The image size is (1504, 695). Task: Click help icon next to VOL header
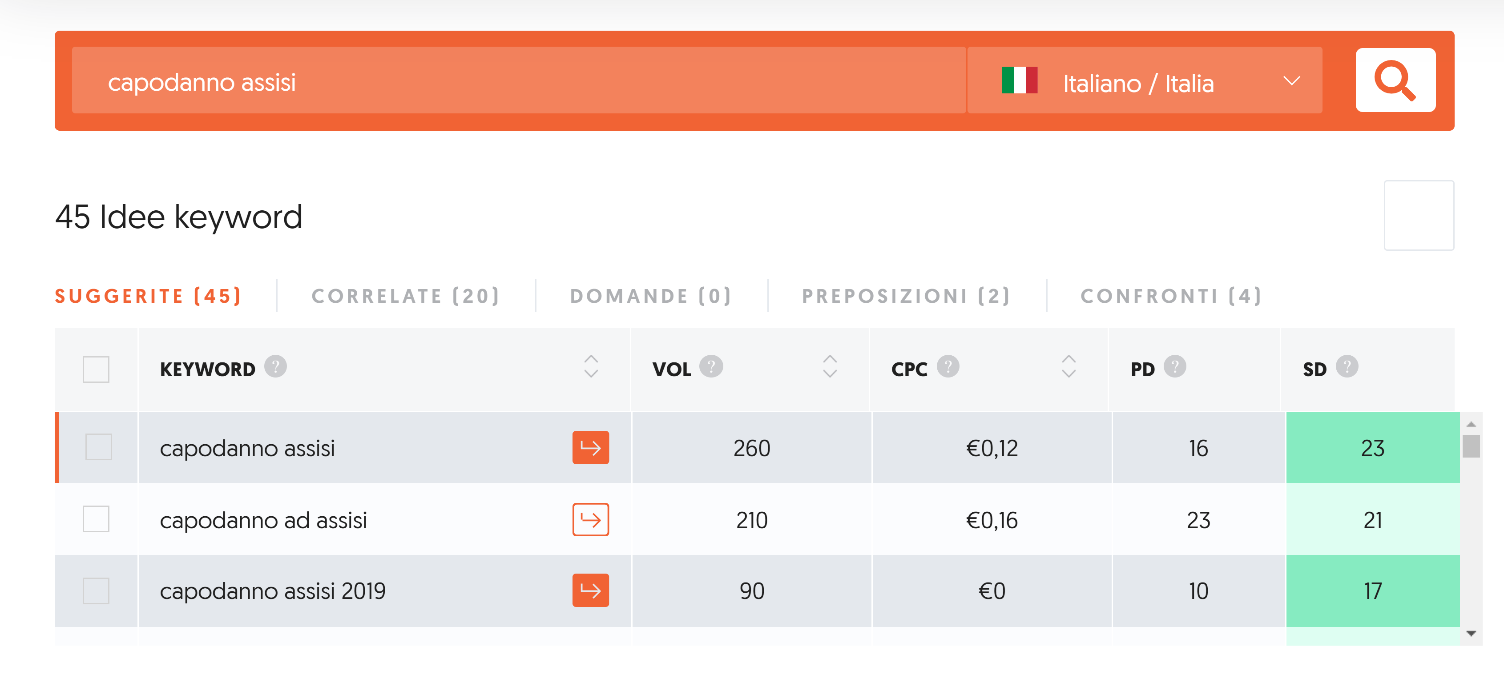click(x=710, y=367)
